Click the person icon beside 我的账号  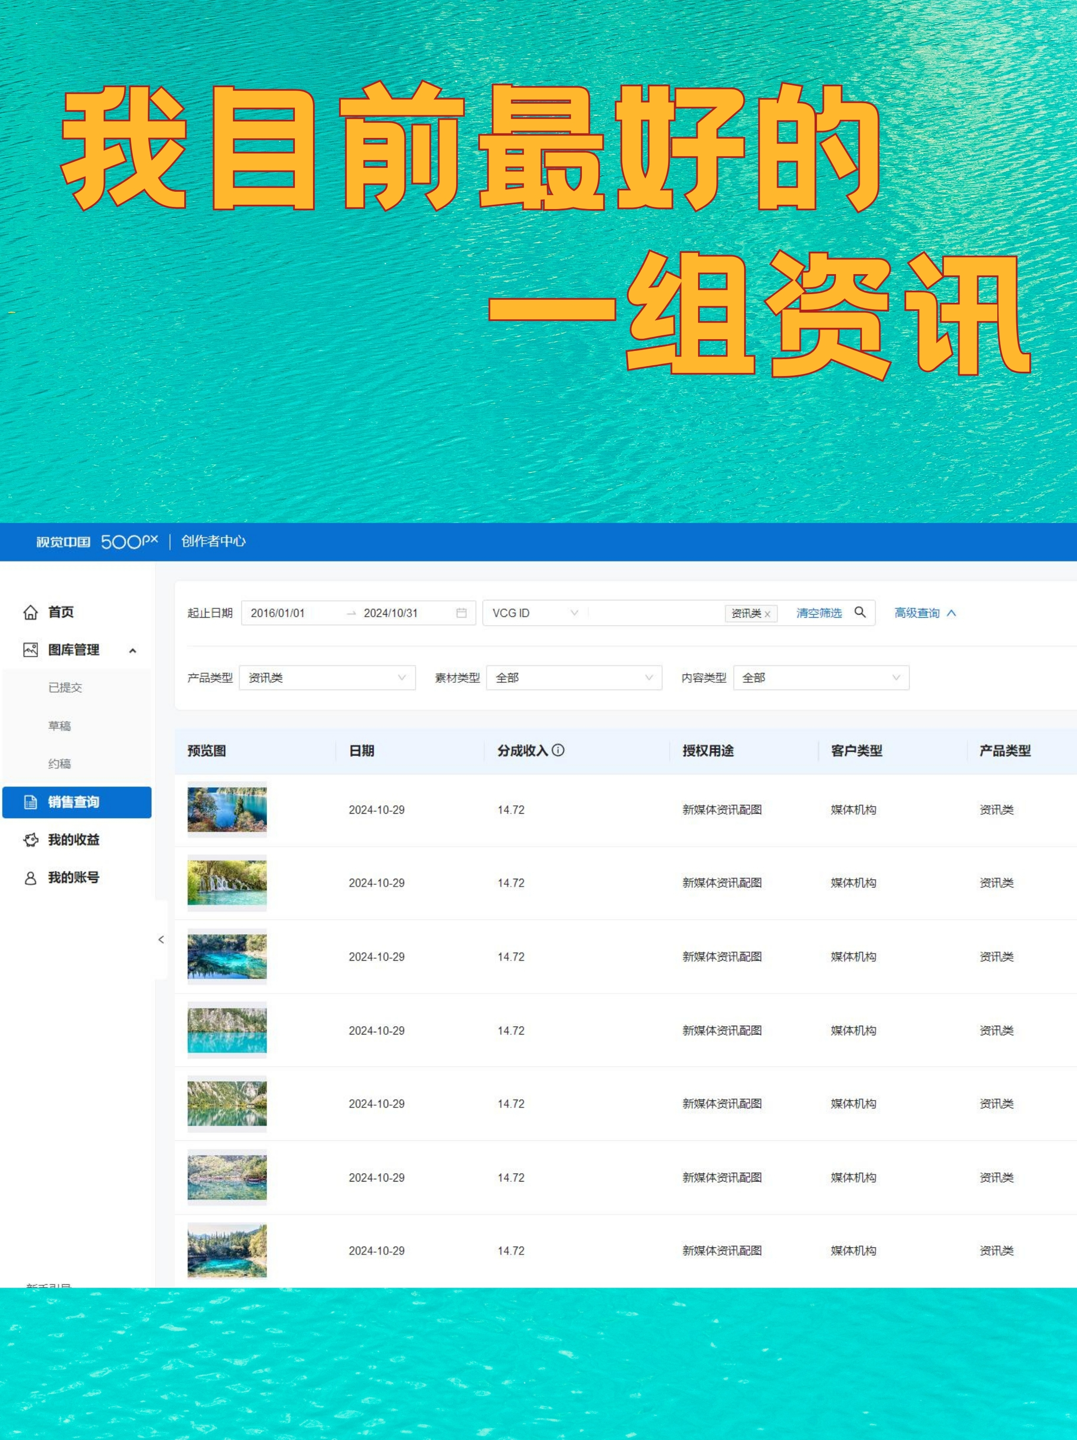tap(31, 878)
